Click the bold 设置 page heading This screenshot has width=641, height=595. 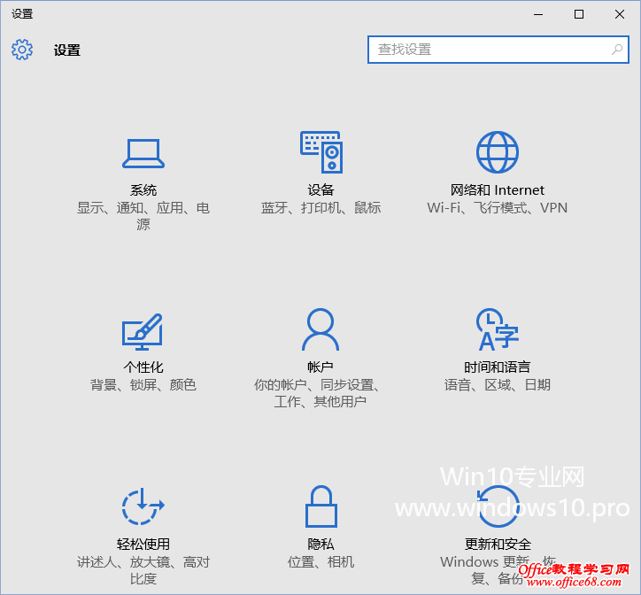[67, 50]
